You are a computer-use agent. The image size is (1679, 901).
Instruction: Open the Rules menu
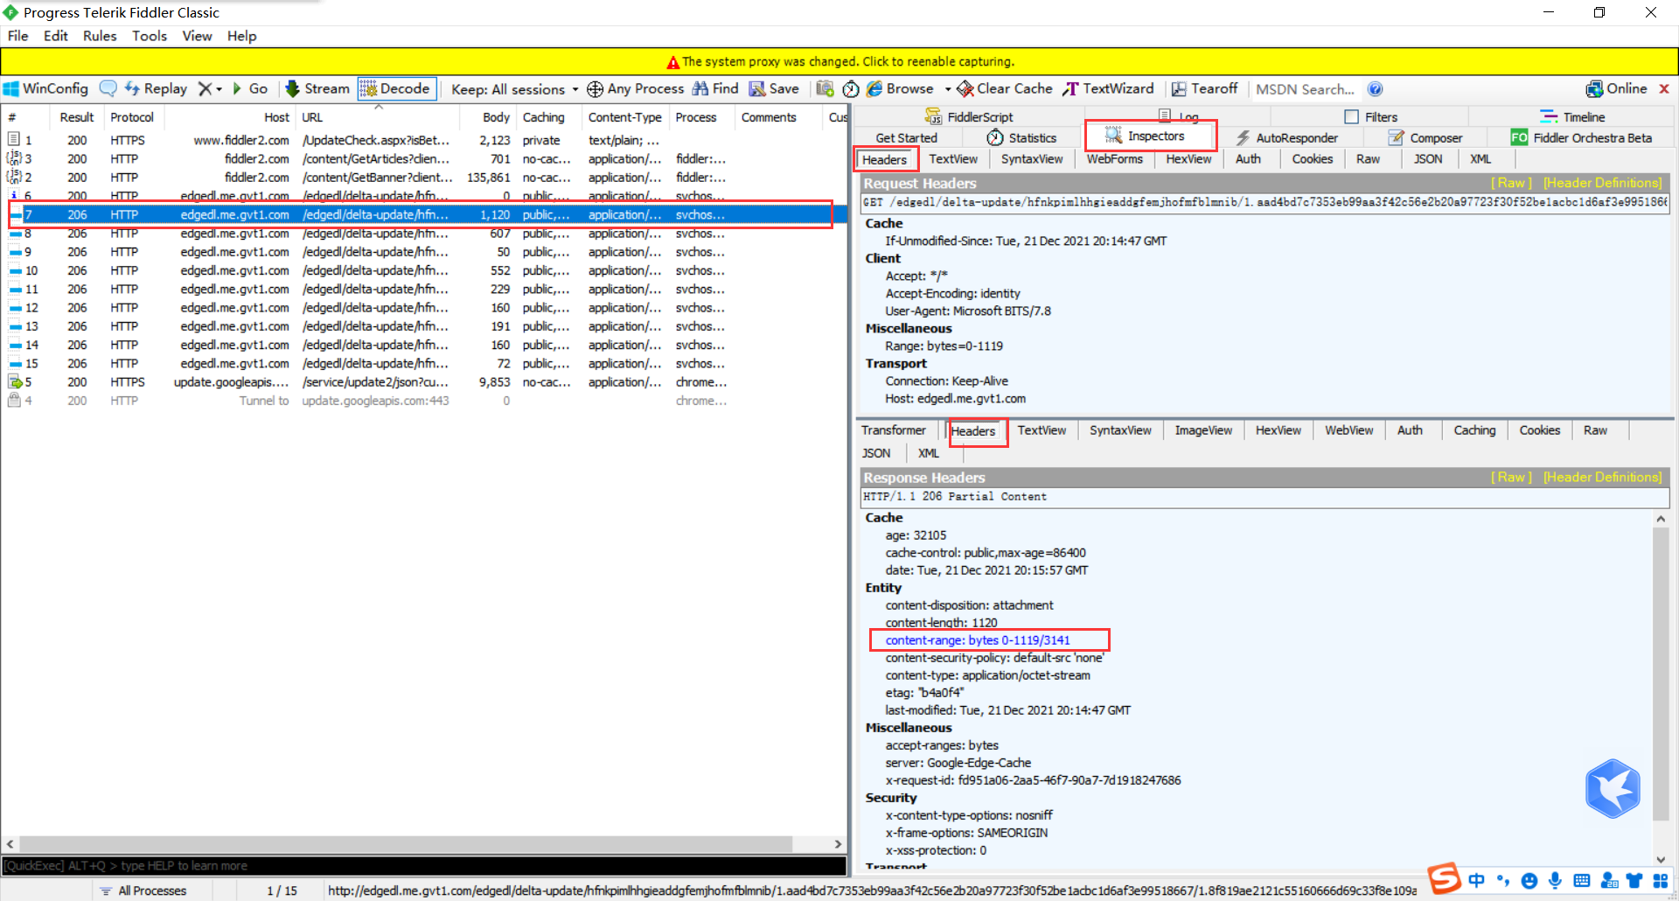click(100, 36)
